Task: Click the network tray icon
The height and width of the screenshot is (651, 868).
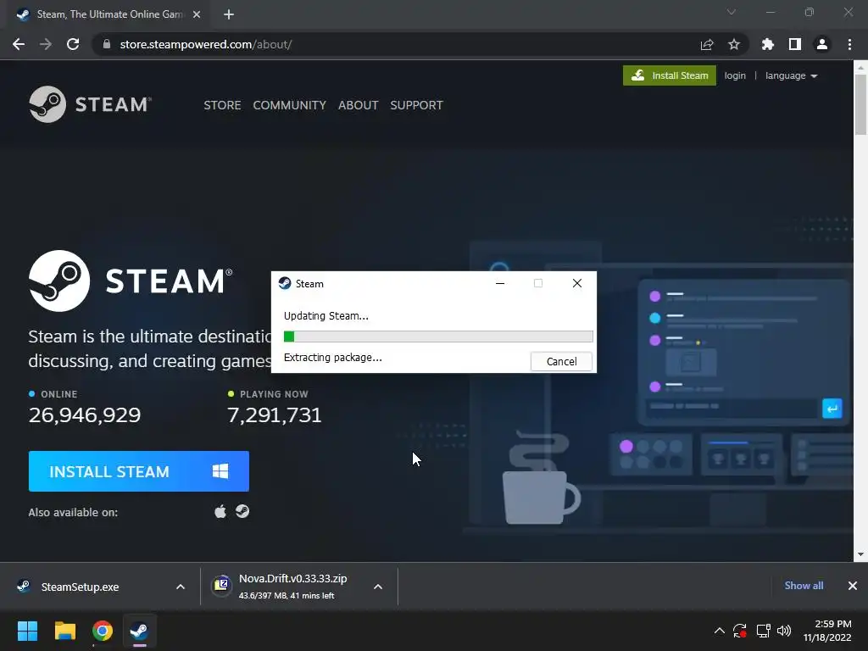Action: pyautogui.click(x=764, y=631)
